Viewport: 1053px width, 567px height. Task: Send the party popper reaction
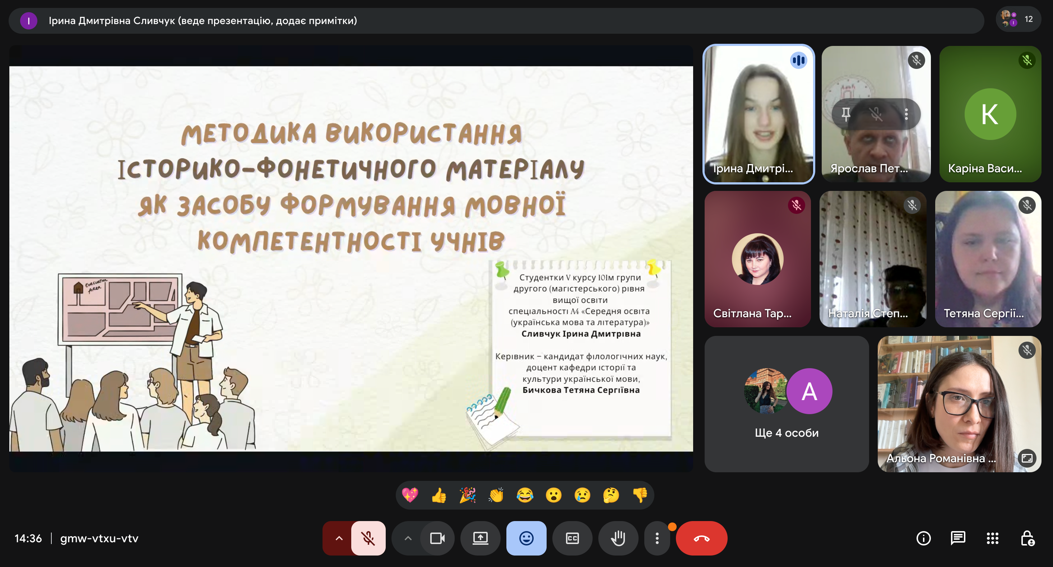[467, 495]
